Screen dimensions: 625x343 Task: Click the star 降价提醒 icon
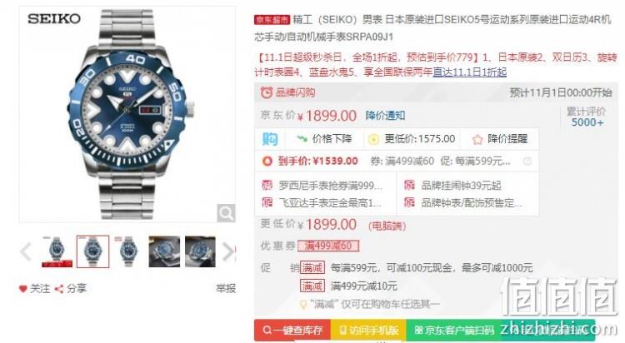tap(477, 139)
